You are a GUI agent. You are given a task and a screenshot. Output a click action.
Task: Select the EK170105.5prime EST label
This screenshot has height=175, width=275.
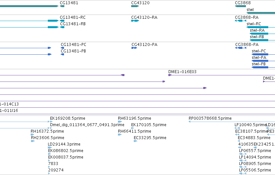coord(149,125)
